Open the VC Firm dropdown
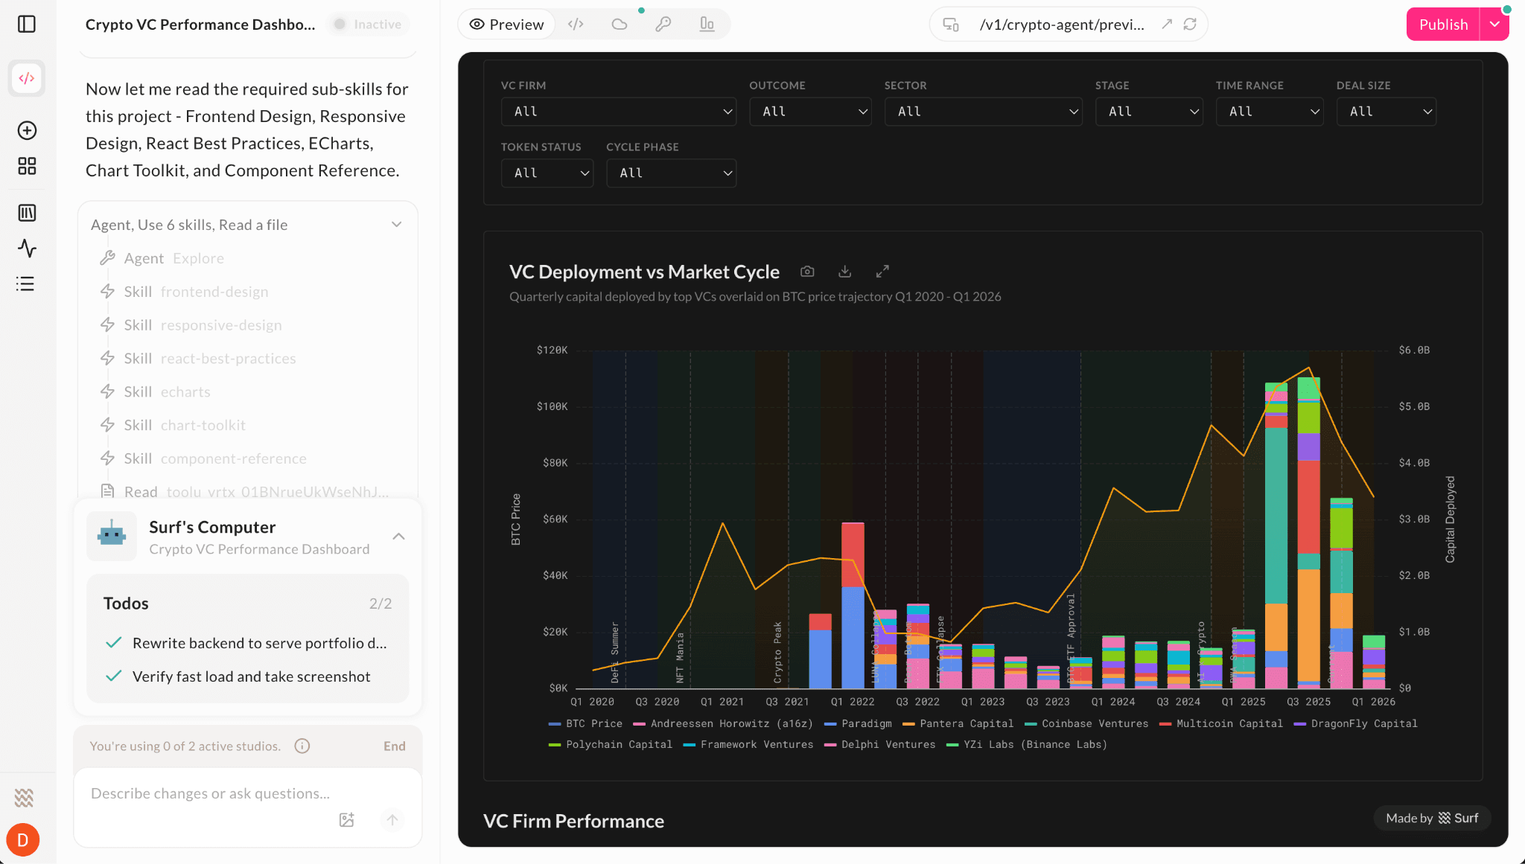This screenshot has width=1525, height=864. click(619, 112)
